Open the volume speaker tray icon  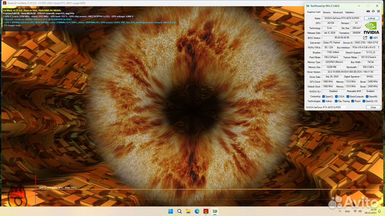[360, 211]
